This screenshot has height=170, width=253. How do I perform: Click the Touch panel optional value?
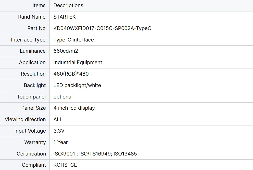pos(63,97)
